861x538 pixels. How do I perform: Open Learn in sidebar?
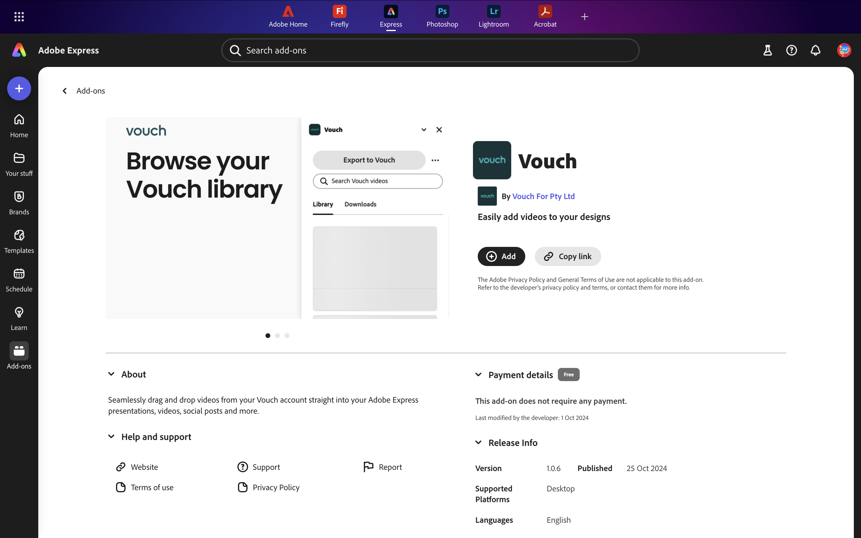[19, 318]
